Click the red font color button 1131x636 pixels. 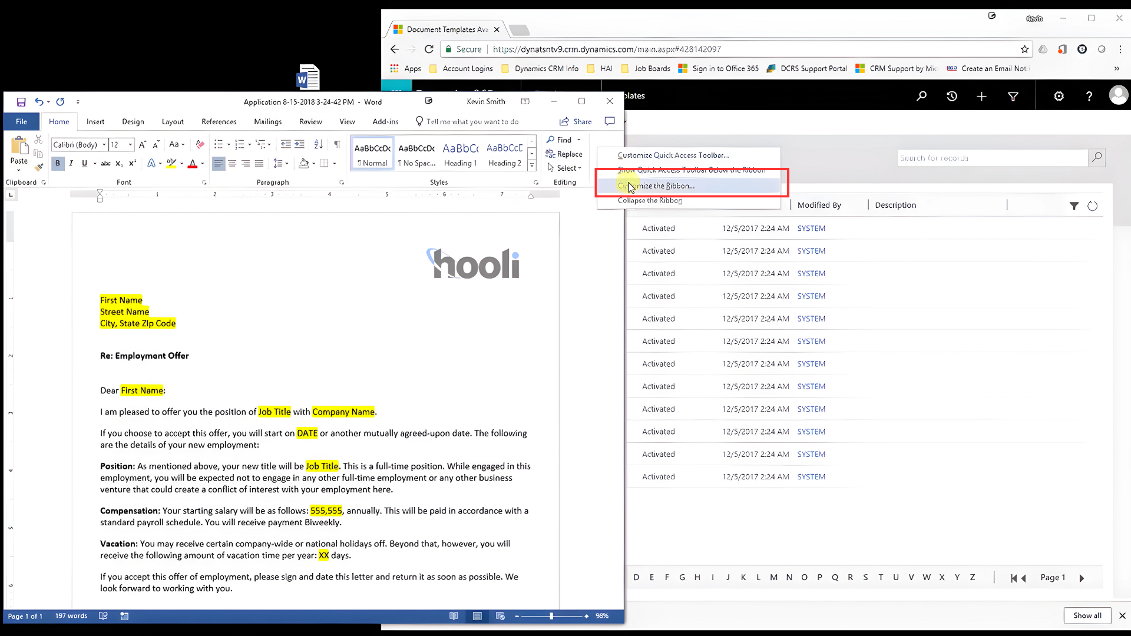192,164
